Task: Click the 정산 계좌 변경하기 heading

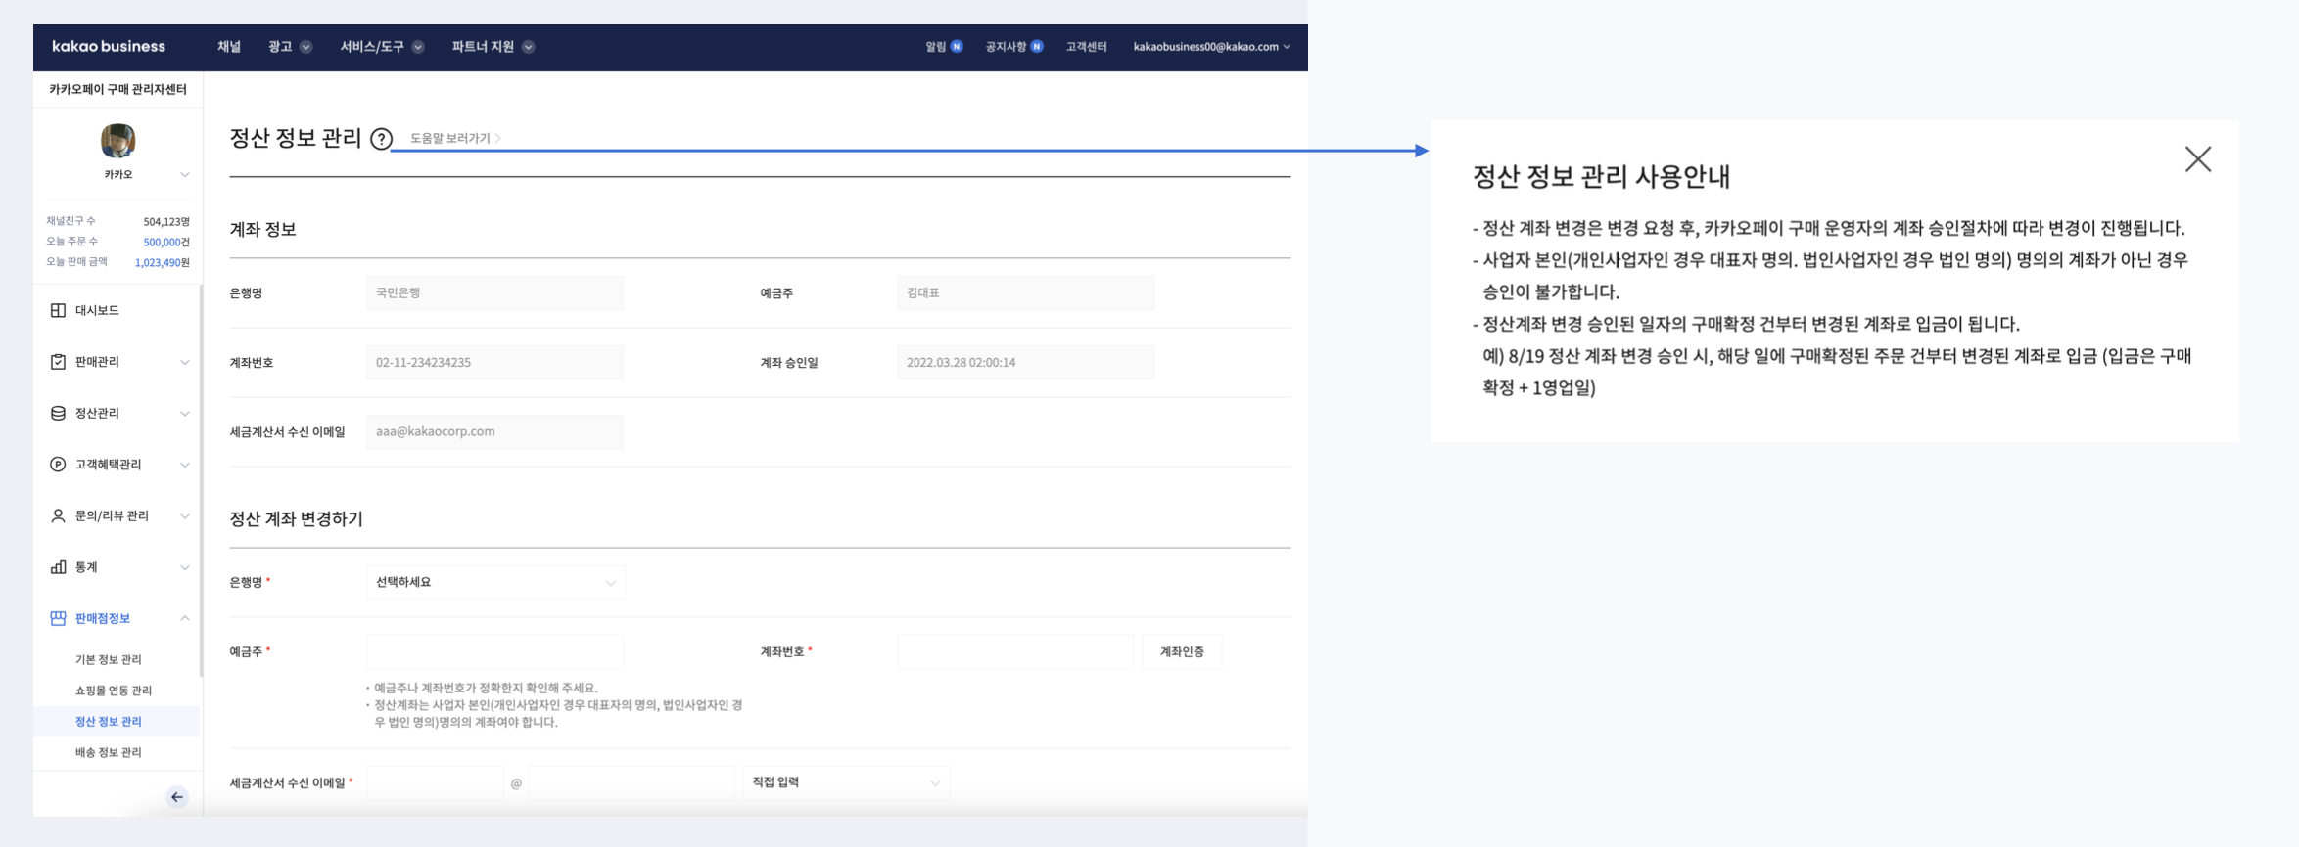Action: tap(296, 518)
